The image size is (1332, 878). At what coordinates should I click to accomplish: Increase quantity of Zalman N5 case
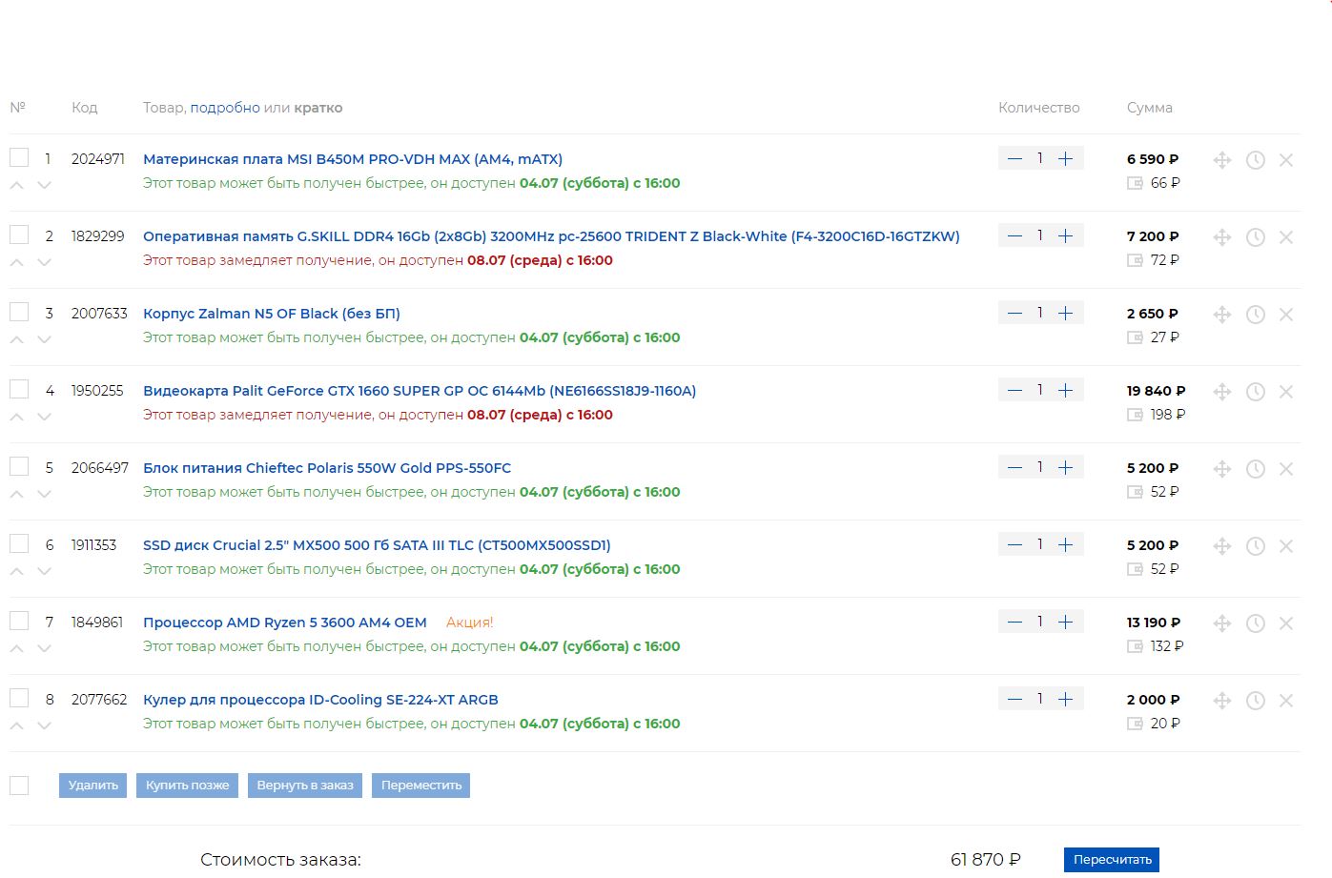point(1066,314)
